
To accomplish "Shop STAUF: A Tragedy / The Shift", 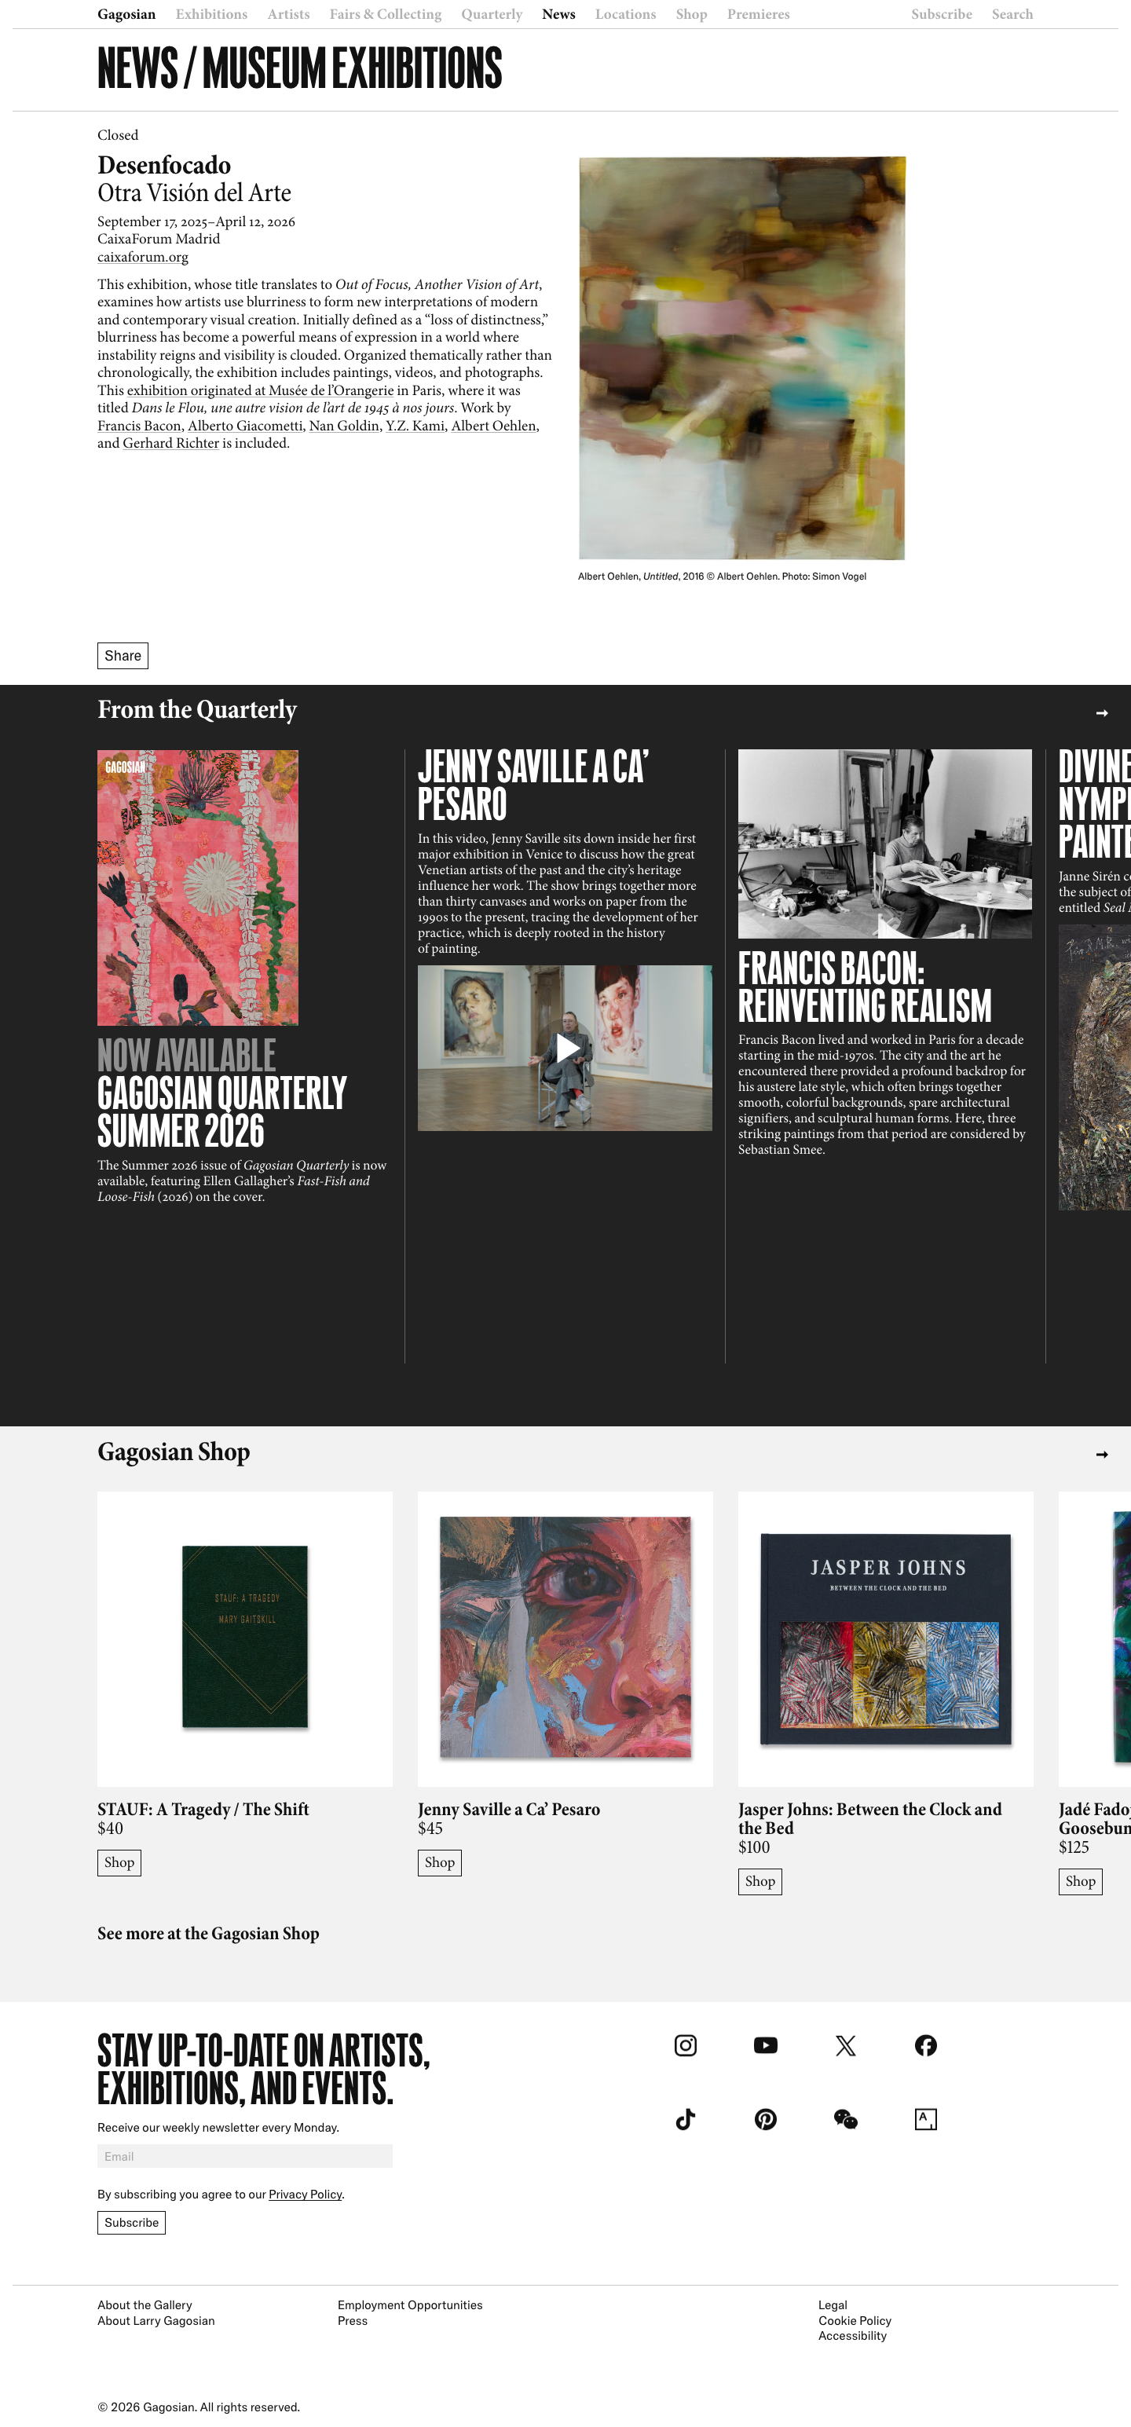I will [119, 1862].
